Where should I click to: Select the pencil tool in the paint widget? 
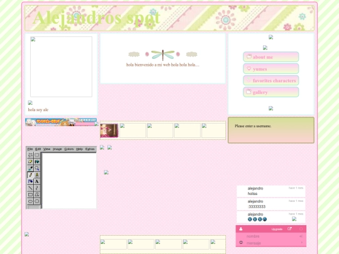[30, 175]
